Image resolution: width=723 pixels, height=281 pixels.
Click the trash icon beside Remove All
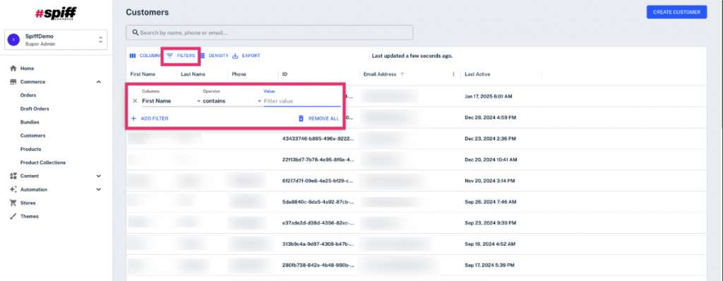pos(301,119)
